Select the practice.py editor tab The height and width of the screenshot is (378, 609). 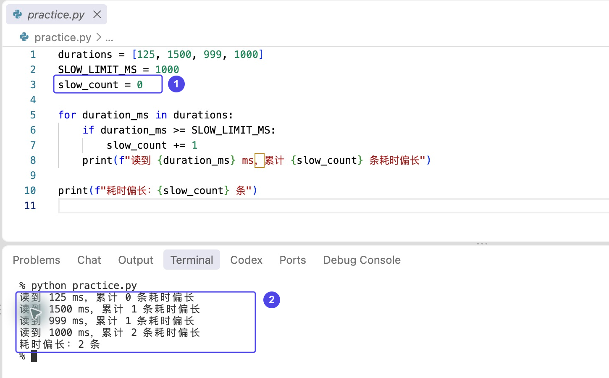coord(56,14)
